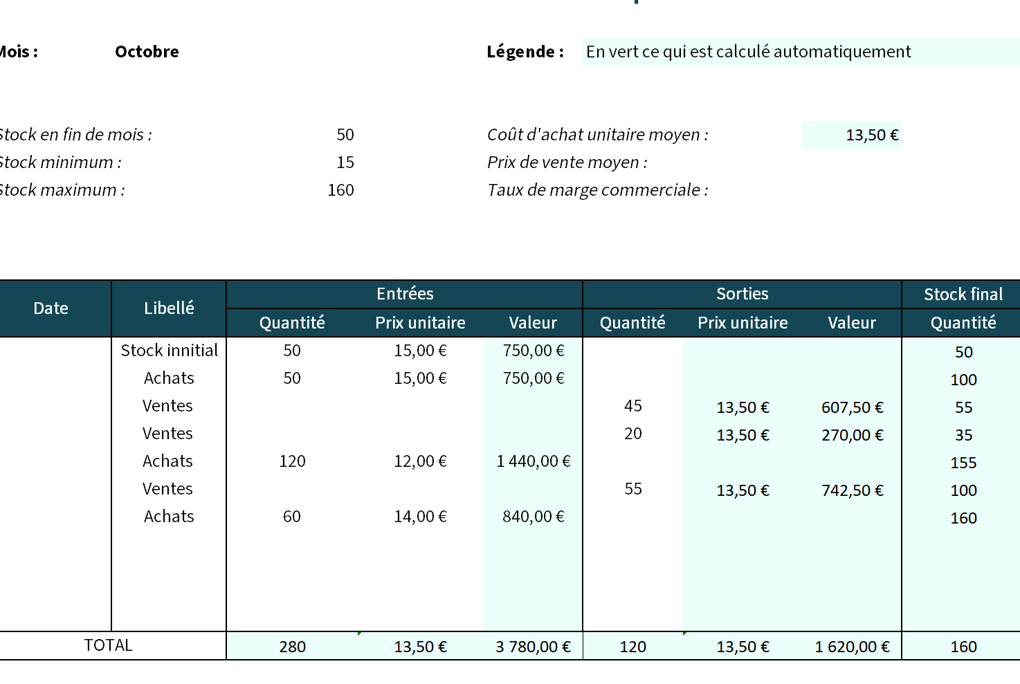
Task: Select the Stock minimum value 15
Action: tap(346, 162)
